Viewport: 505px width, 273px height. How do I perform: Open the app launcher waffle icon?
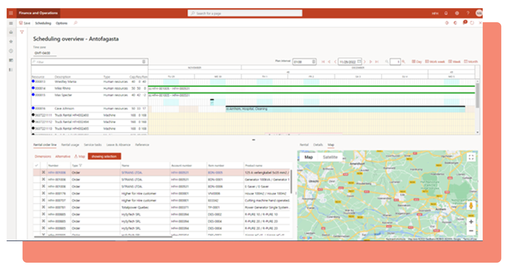[x=11, y=13]
